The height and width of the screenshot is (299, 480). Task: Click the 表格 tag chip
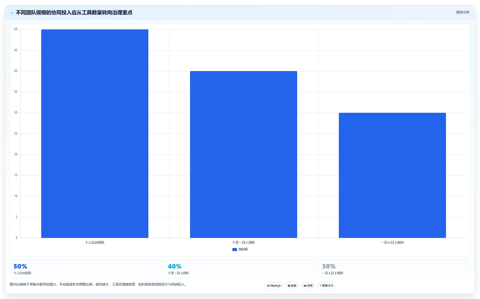[292, 286]
